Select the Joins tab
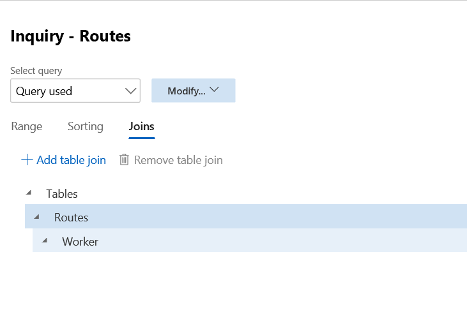This screenshot has height=326, width=467. [x=141, y=126]
